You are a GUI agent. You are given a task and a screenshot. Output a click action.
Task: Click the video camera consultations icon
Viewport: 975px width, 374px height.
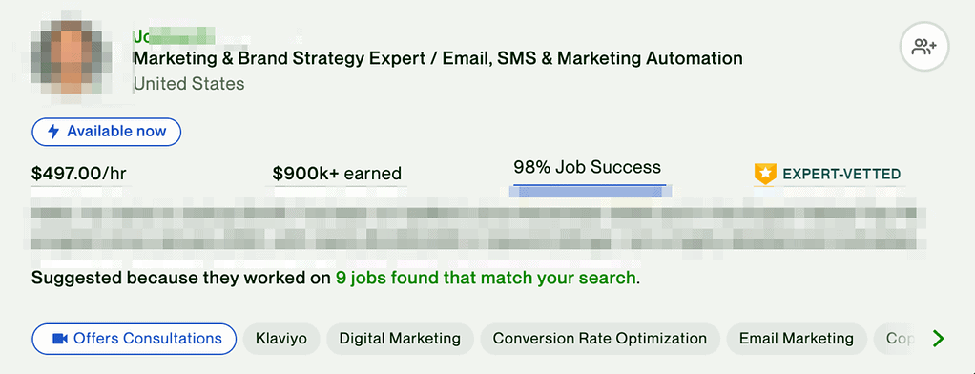pyautogui.click(x=60, y=339)
